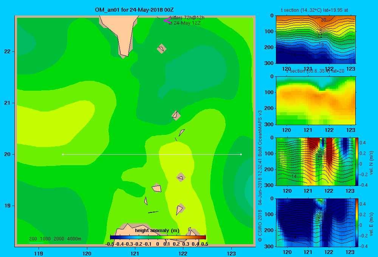Click the small island near latitude 22 east of Taiwan
The width and height of the screenshot is (378, 257).
pos(161,48)
